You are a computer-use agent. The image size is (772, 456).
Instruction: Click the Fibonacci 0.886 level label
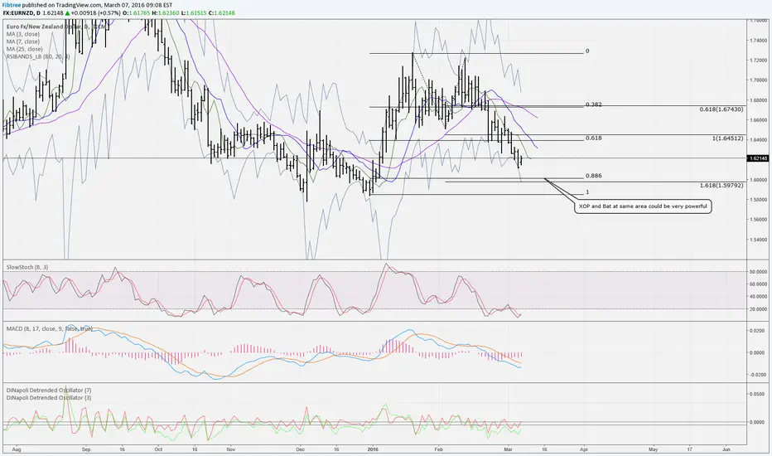[x=593, y=176]
